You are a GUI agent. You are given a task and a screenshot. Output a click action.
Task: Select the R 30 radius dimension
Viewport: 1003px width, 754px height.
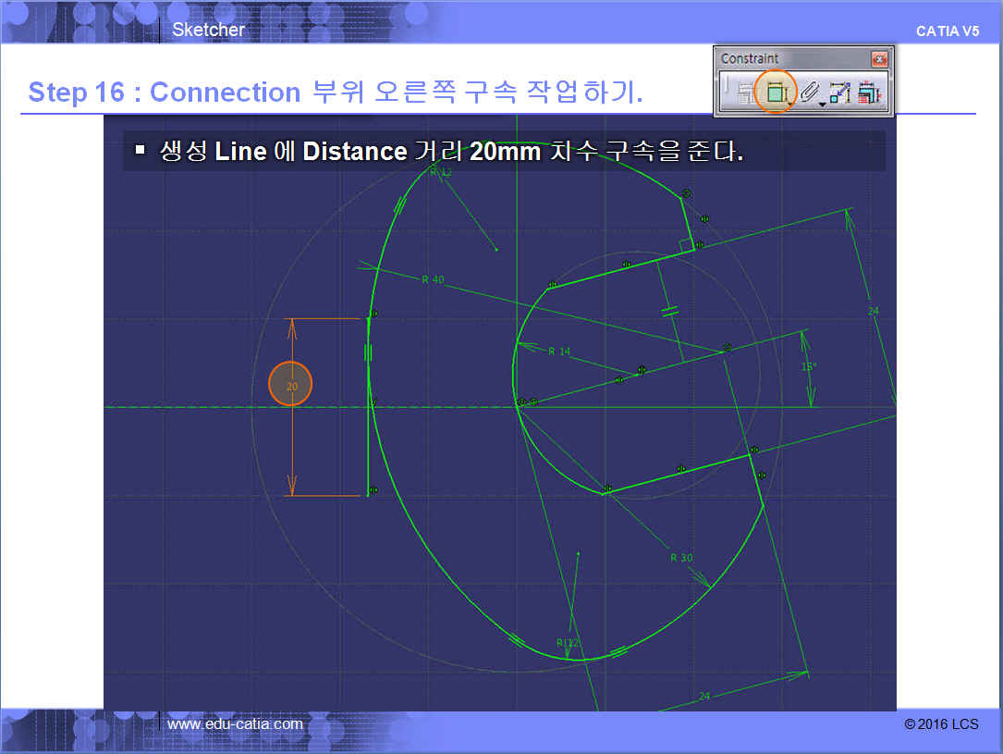click(x=681, y=557)
